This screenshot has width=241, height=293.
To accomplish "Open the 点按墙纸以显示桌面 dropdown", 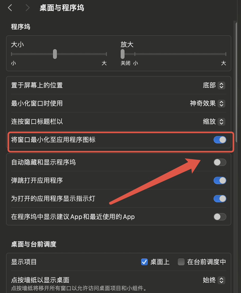I will point(214,280).
